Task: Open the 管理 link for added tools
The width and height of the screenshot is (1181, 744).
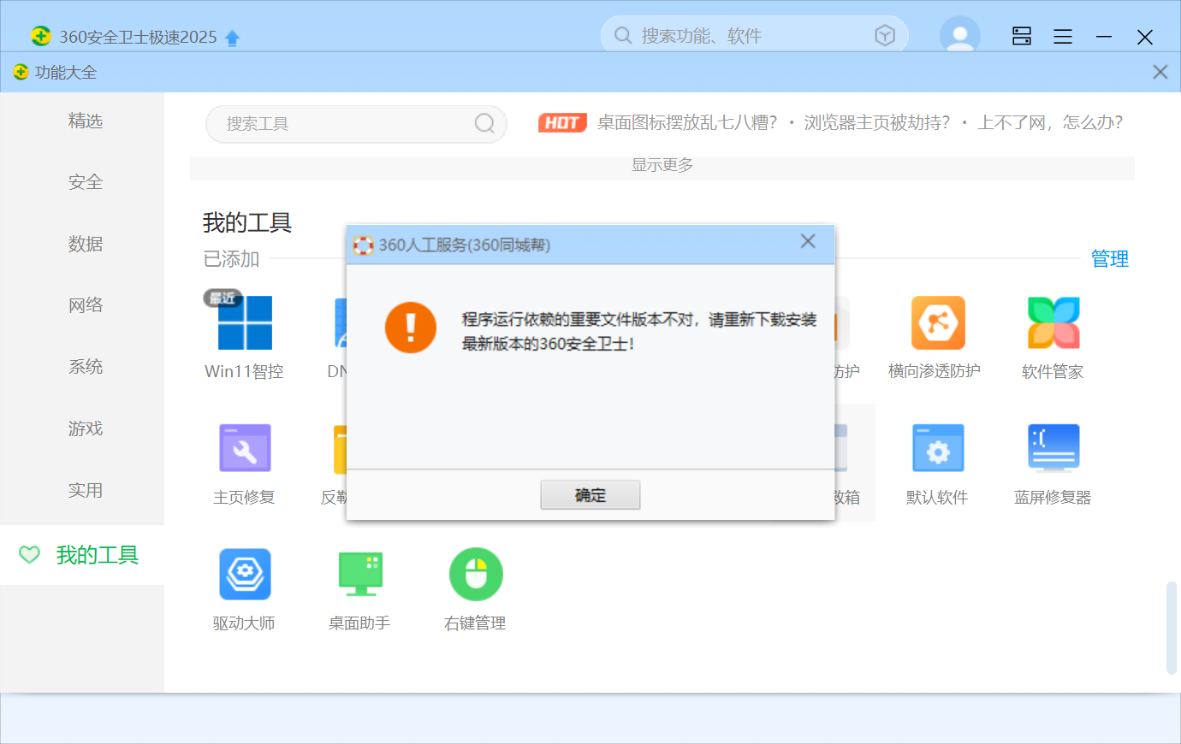Action: click(x=1110, y=258)
